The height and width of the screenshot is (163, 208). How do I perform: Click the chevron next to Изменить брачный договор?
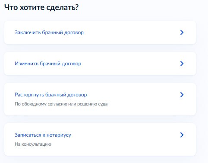tap(182, 64)
